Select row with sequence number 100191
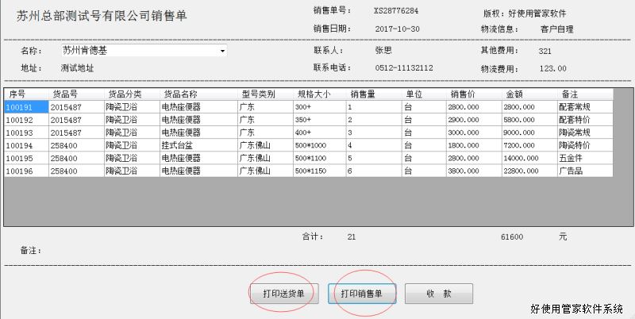The height and width of the screenshot is (319, 635). (x=19, y=106)
